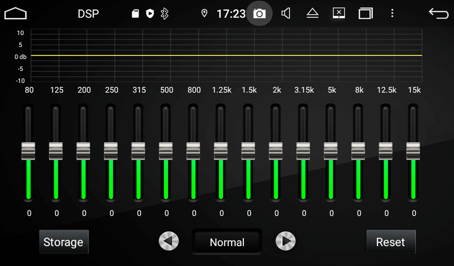This screenshot has width=454, height=266.
Task: Click the 80 frequency label
Action: [29, 90]
